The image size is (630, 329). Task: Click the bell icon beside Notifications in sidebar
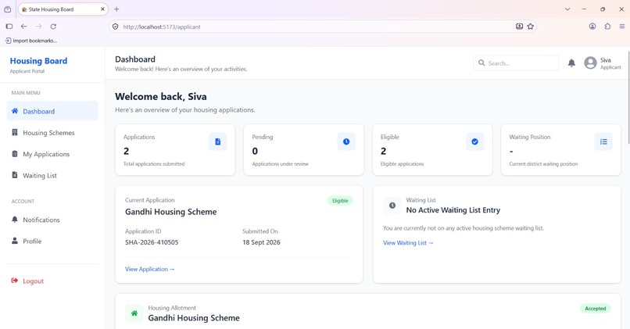(x=15, y=220)
